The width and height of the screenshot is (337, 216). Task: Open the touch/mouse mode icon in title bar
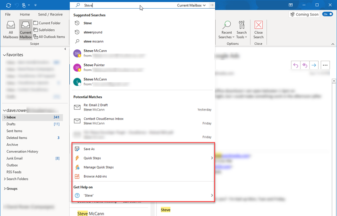coord(24,5)
